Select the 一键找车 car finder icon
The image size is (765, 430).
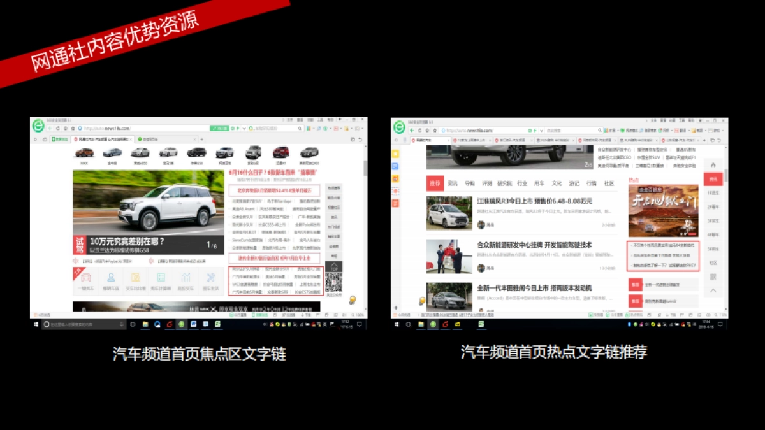pos(85,276)
